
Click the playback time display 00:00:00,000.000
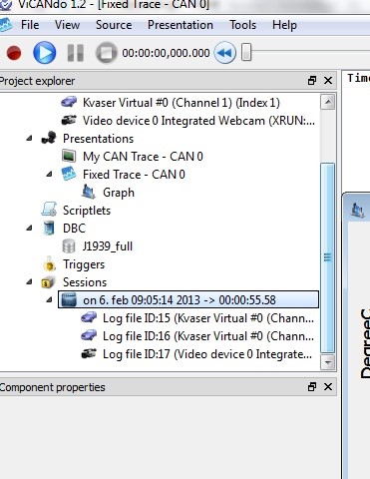coord(166,53)
